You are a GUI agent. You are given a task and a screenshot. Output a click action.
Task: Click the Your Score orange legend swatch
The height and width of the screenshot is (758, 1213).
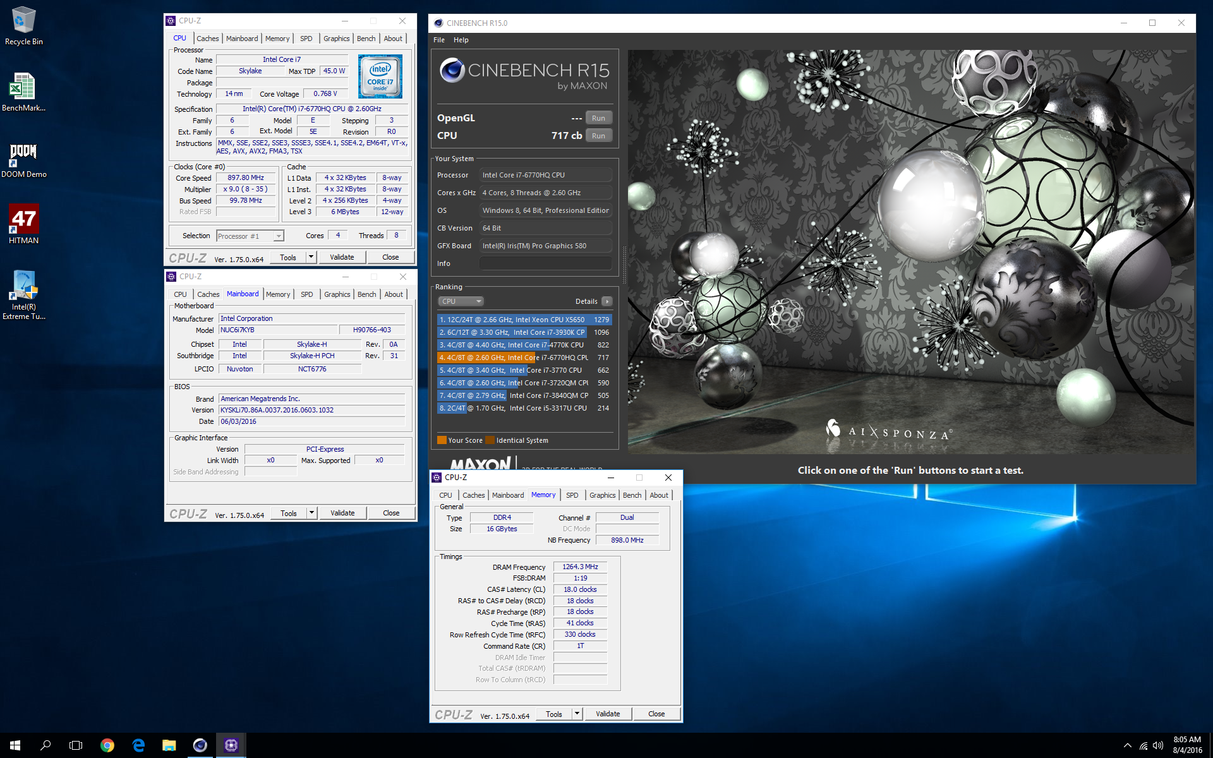pos(442,440)
